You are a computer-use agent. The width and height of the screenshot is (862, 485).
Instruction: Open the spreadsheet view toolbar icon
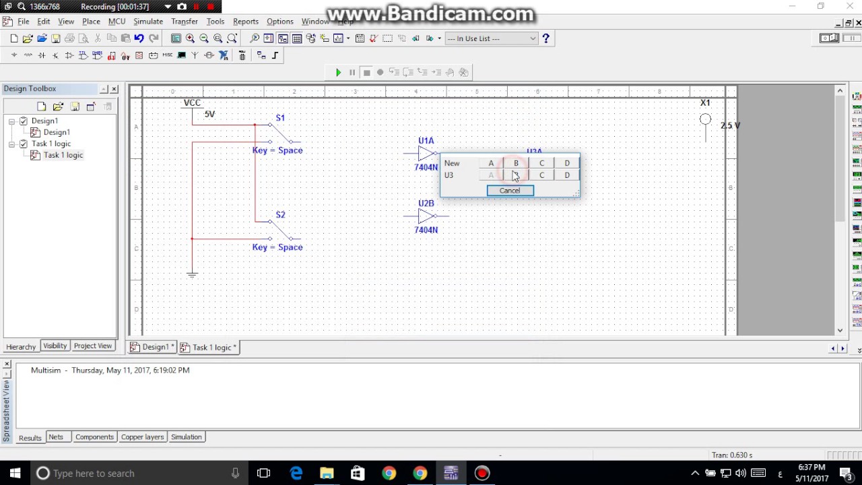[297, 38]
